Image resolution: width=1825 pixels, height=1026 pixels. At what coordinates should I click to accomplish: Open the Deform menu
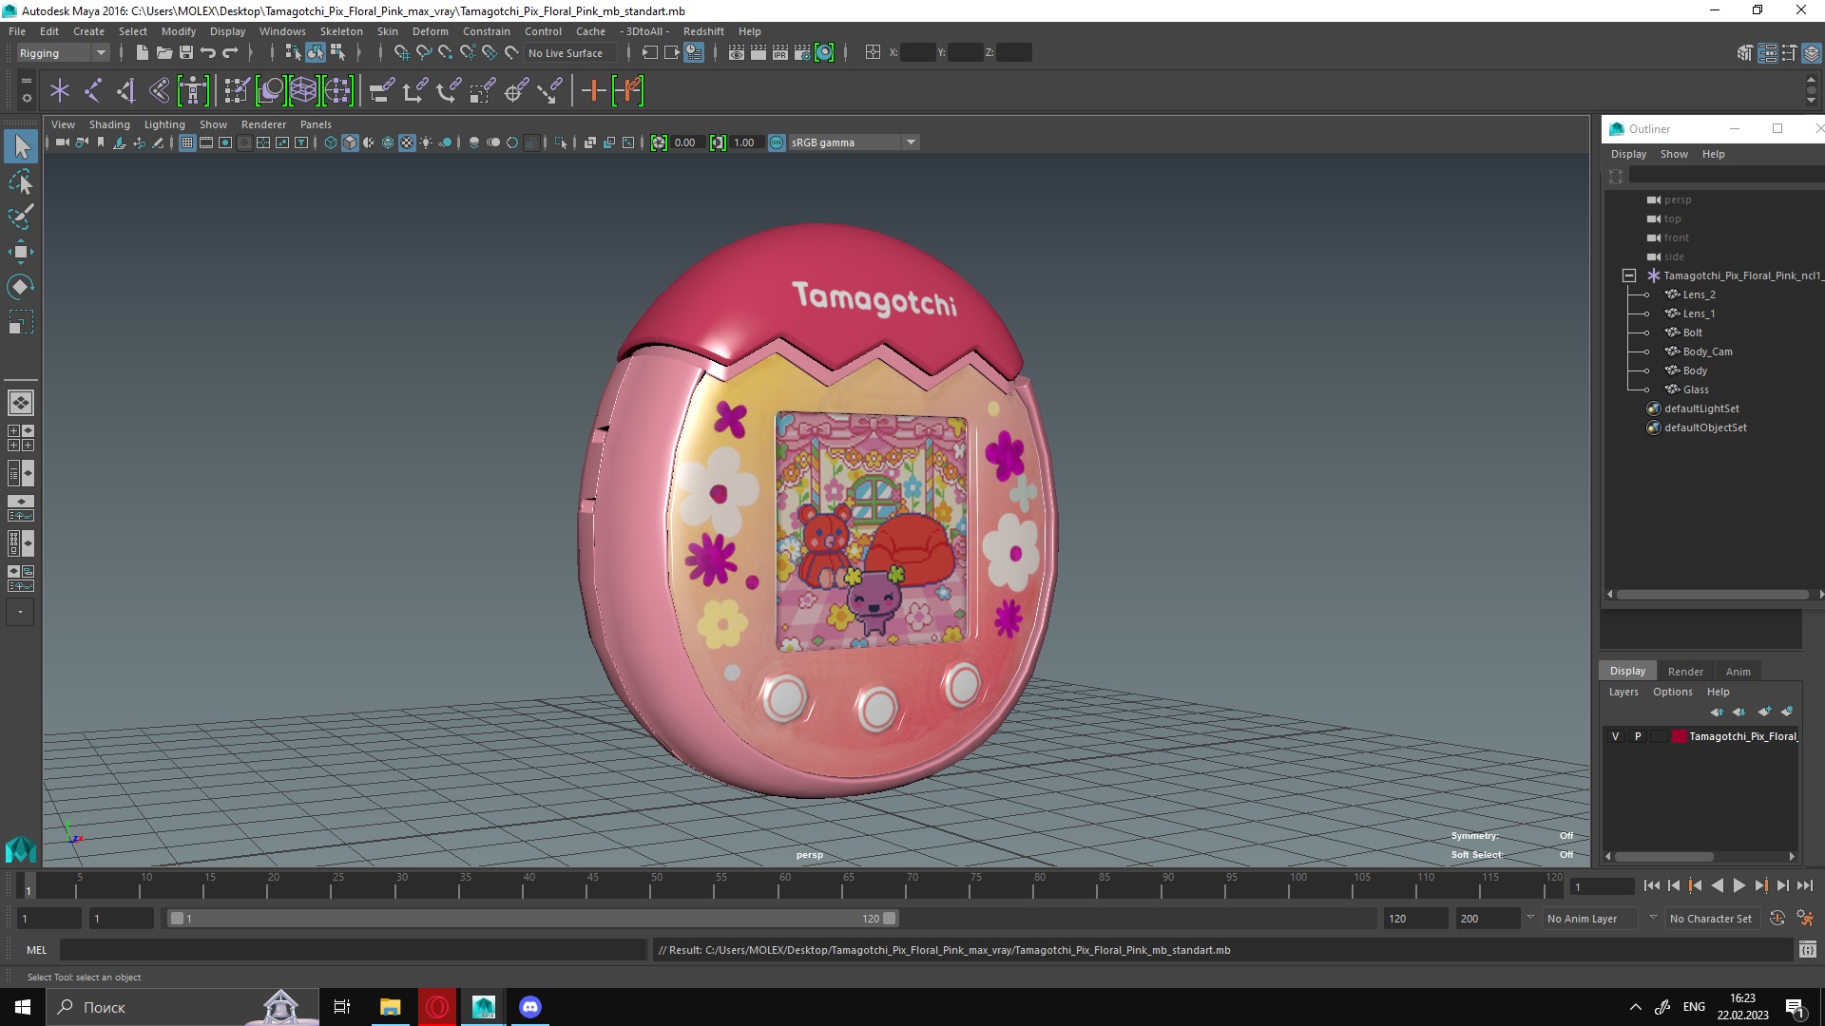pyautogui.click(x=430, y=31)
